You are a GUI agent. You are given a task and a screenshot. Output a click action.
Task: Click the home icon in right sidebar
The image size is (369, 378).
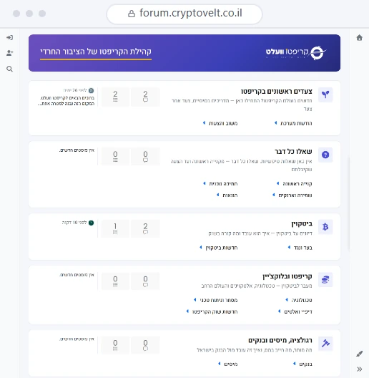coord(360,38)
